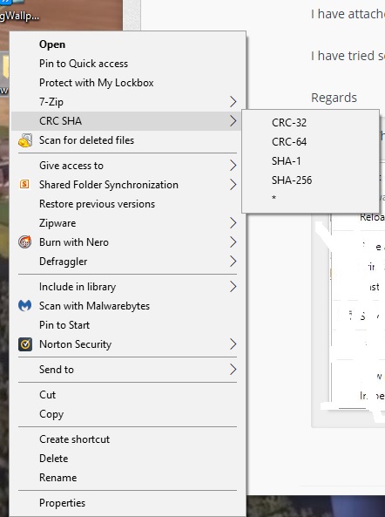This screenshot has width=385, height=517.
Task: Click the 'Regards' text in the page
Action: [334, 98]
